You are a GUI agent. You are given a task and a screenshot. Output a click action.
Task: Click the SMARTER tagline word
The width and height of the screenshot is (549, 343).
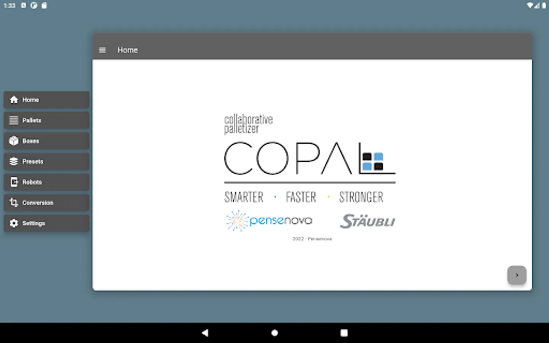tap(244, 197)
